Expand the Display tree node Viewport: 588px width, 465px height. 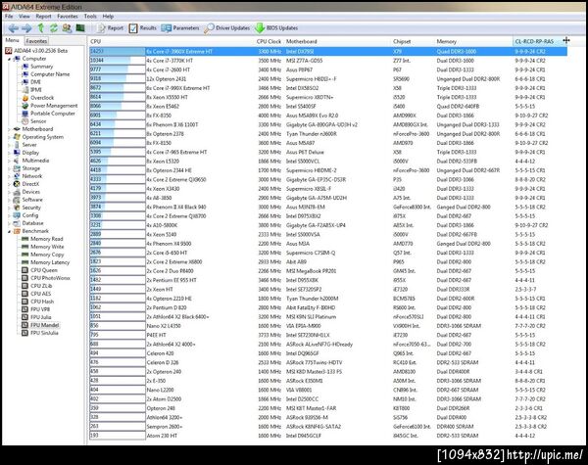click(10, 153)
